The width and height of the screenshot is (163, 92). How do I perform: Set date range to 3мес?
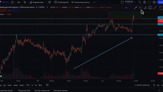16,85
